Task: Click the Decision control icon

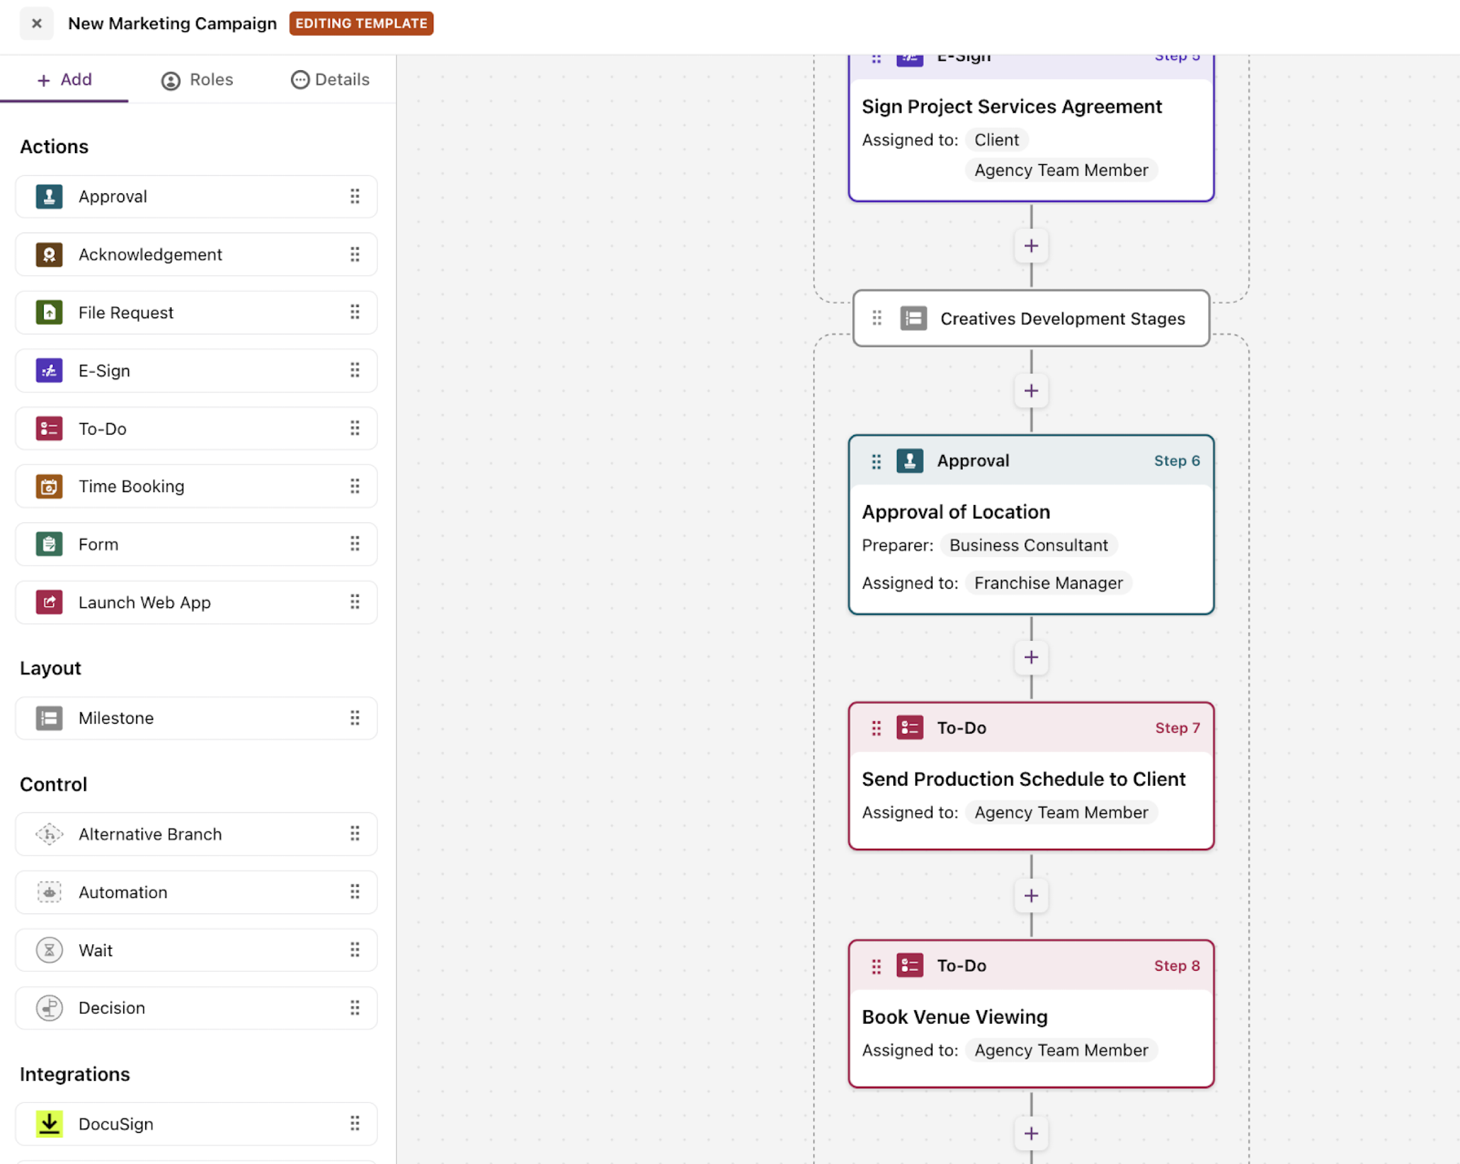Action: click(49, 1008)
